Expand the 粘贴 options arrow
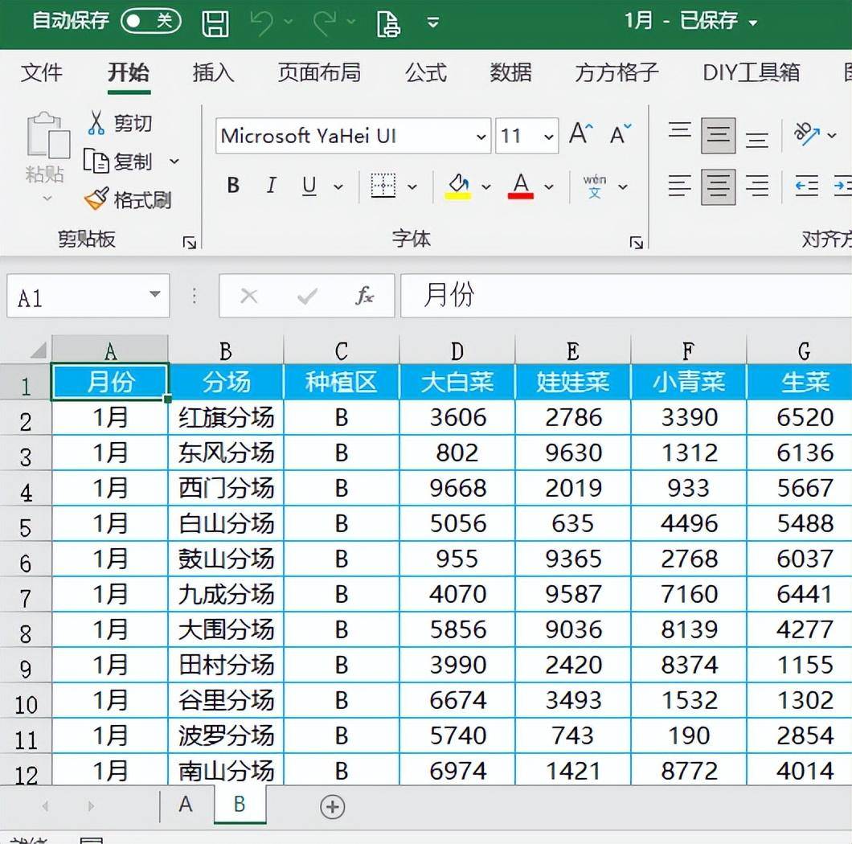 tap(47, 199)
